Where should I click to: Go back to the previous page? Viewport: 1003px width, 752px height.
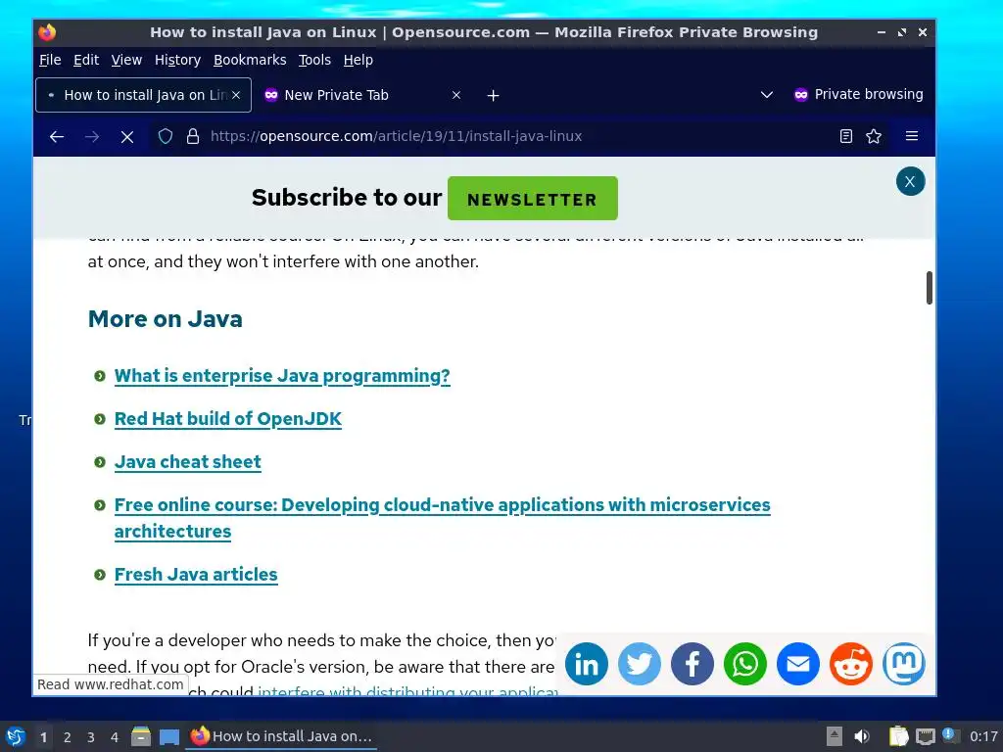pos(57,136)
